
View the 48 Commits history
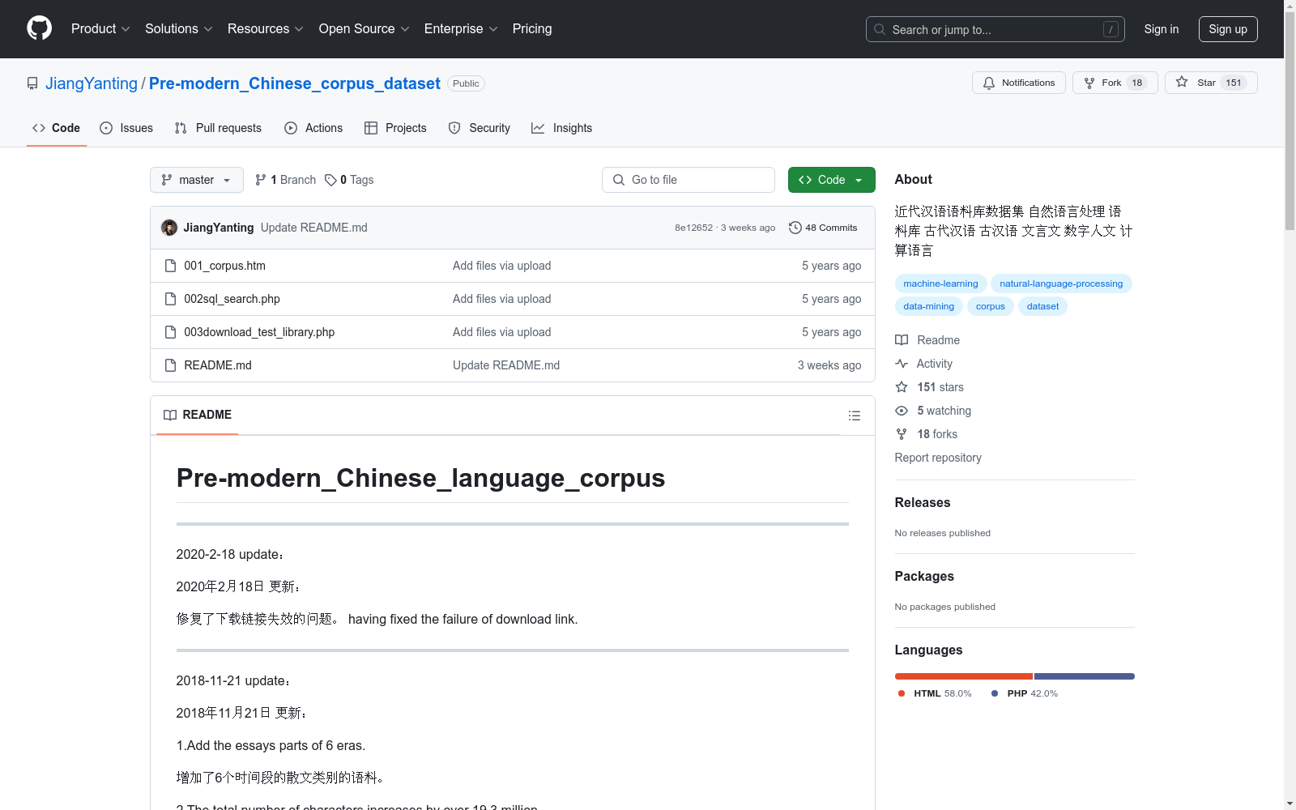click(x=823, y=228)
